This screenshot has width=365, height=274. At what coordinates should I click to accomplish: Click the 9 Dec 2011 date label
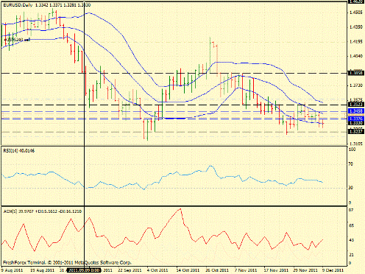coord(333,270)
